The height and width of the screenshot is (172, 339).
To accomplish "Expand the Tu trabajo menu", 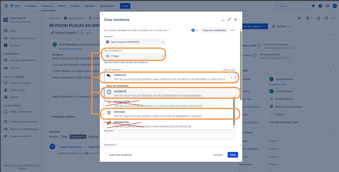I will click(x=31, y=6).
